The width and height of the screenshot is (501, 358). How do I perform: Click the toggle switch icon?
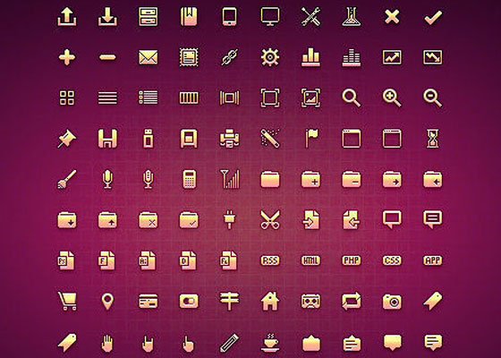(189, 301)
